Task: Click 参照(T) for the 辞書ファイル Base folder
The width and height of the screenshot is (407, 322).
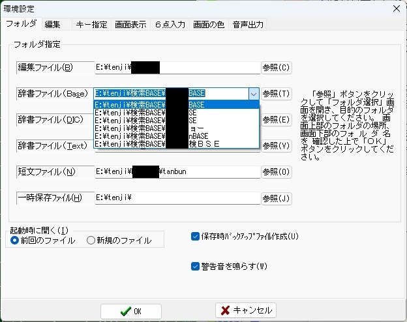Action: point(276,94)
